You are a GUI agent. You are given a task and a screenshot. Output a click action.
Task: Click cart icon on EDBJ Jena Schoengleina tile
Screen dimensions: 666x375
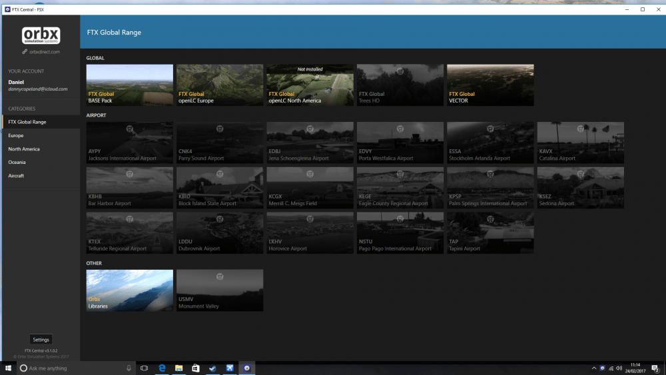click(x=310, y=129)
